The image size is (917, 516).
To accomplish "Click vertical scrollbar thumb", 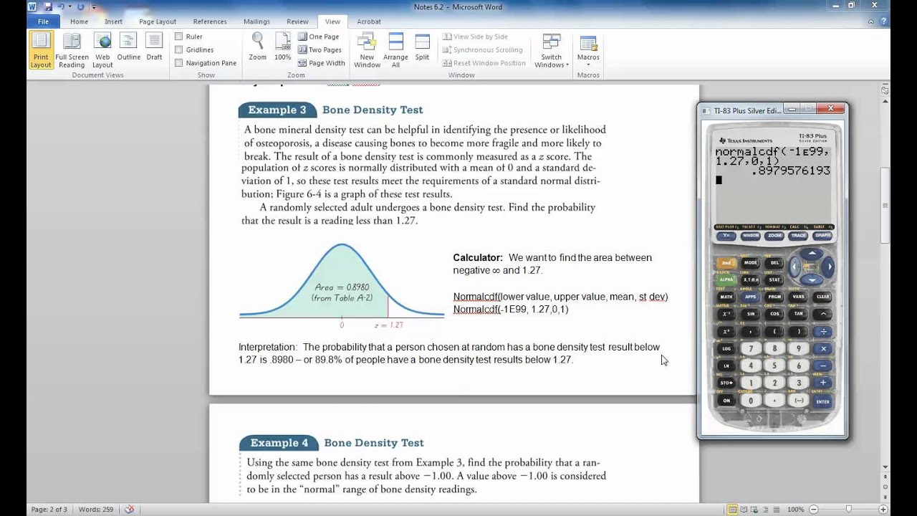I will [x=886, y=206].
